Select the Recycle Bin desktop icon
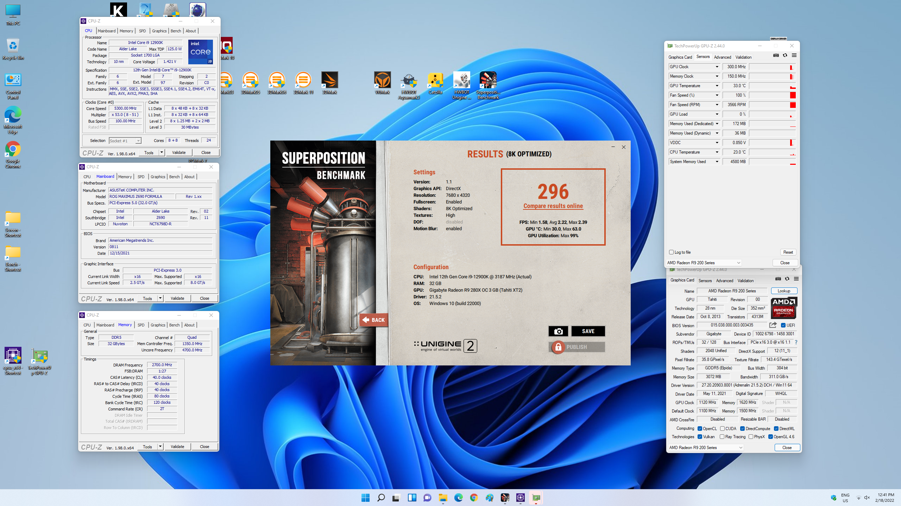The width and height of the screenshot is (901, 506). point(13,49)
